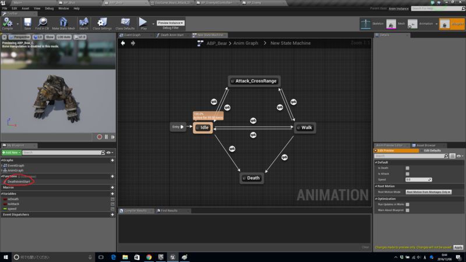Open Preview Instance debug filter dropdown

(x=170, y=23)
